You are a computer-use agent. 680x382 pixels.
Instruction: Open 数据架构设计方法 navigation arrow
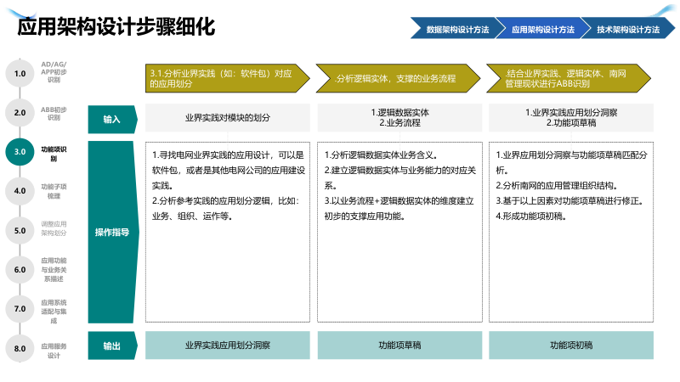point(457,29)
